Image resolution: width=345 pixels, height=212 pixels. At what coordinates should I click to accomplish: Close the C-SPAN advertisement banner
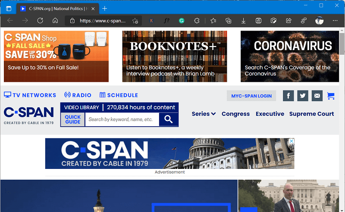(x=292, y=141)
